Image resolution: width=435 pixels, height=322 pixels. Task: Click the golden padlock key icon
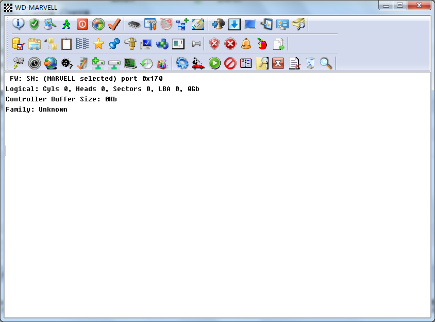[x=130, y=44]
